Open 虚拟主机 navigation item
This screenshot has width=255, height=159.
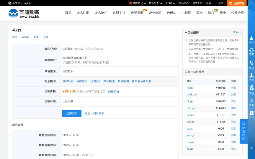(119, 13)
